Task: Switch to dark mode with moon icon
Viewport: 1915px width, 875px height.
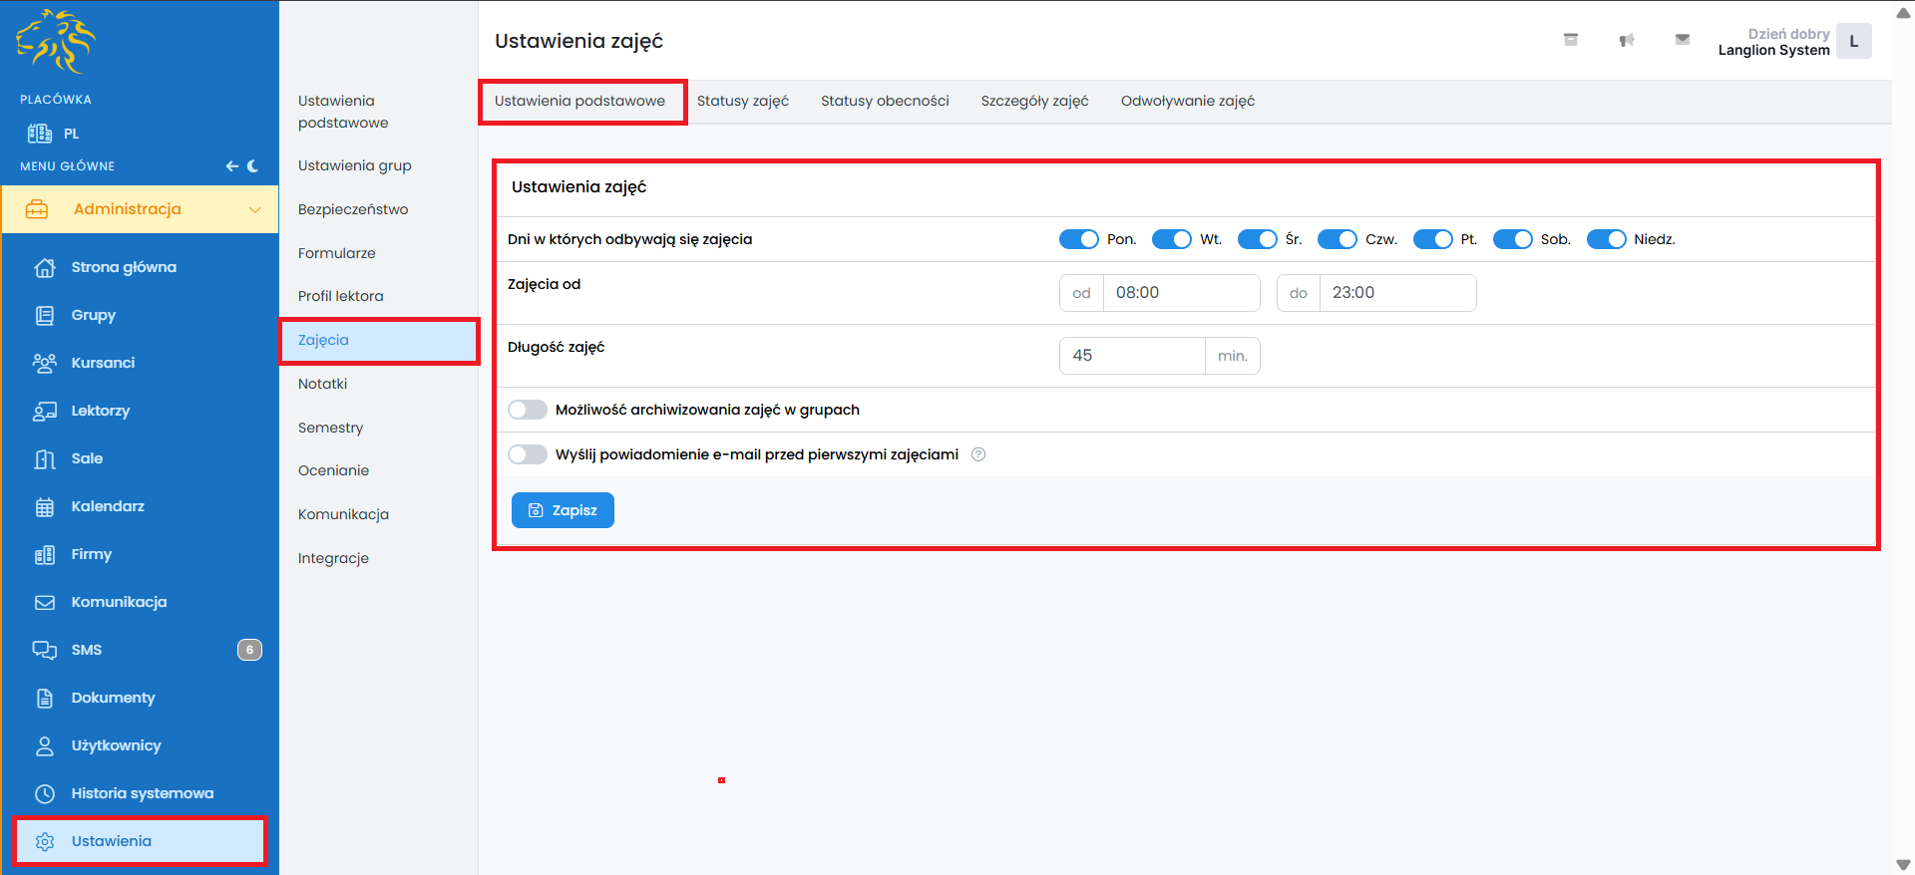Action: tap(253, 166)
